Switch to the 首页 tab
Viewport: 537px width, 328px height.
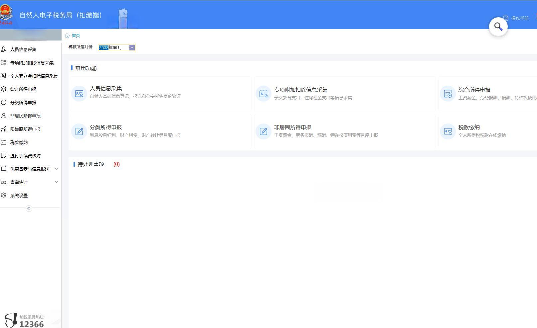[75, 35]
